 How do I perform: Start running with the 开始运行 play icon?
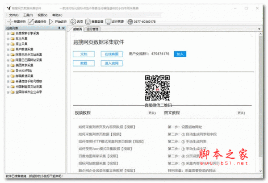51,22
